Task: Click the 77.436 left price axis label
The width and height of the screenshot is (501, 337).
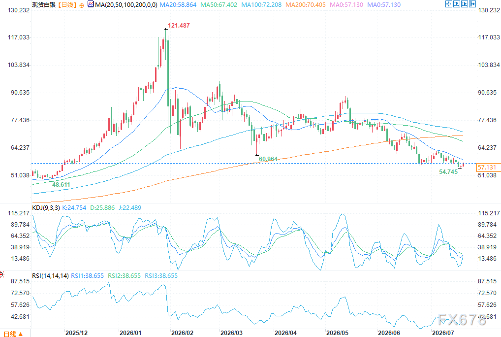Action: (x=20, y=120)
